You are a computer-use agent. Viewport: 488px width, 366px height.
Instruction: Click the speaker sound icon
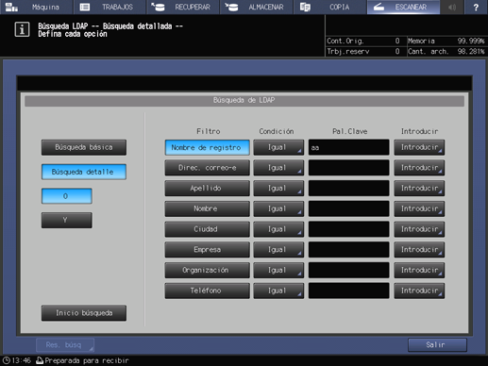point(452,7)
